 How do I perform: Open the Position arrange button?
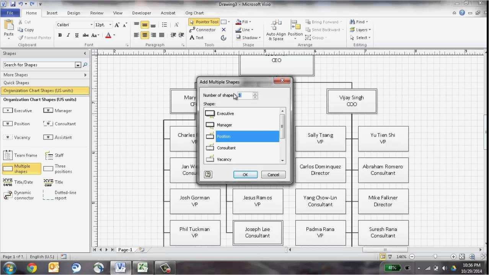pyautogui.click(x=295, y=31)
